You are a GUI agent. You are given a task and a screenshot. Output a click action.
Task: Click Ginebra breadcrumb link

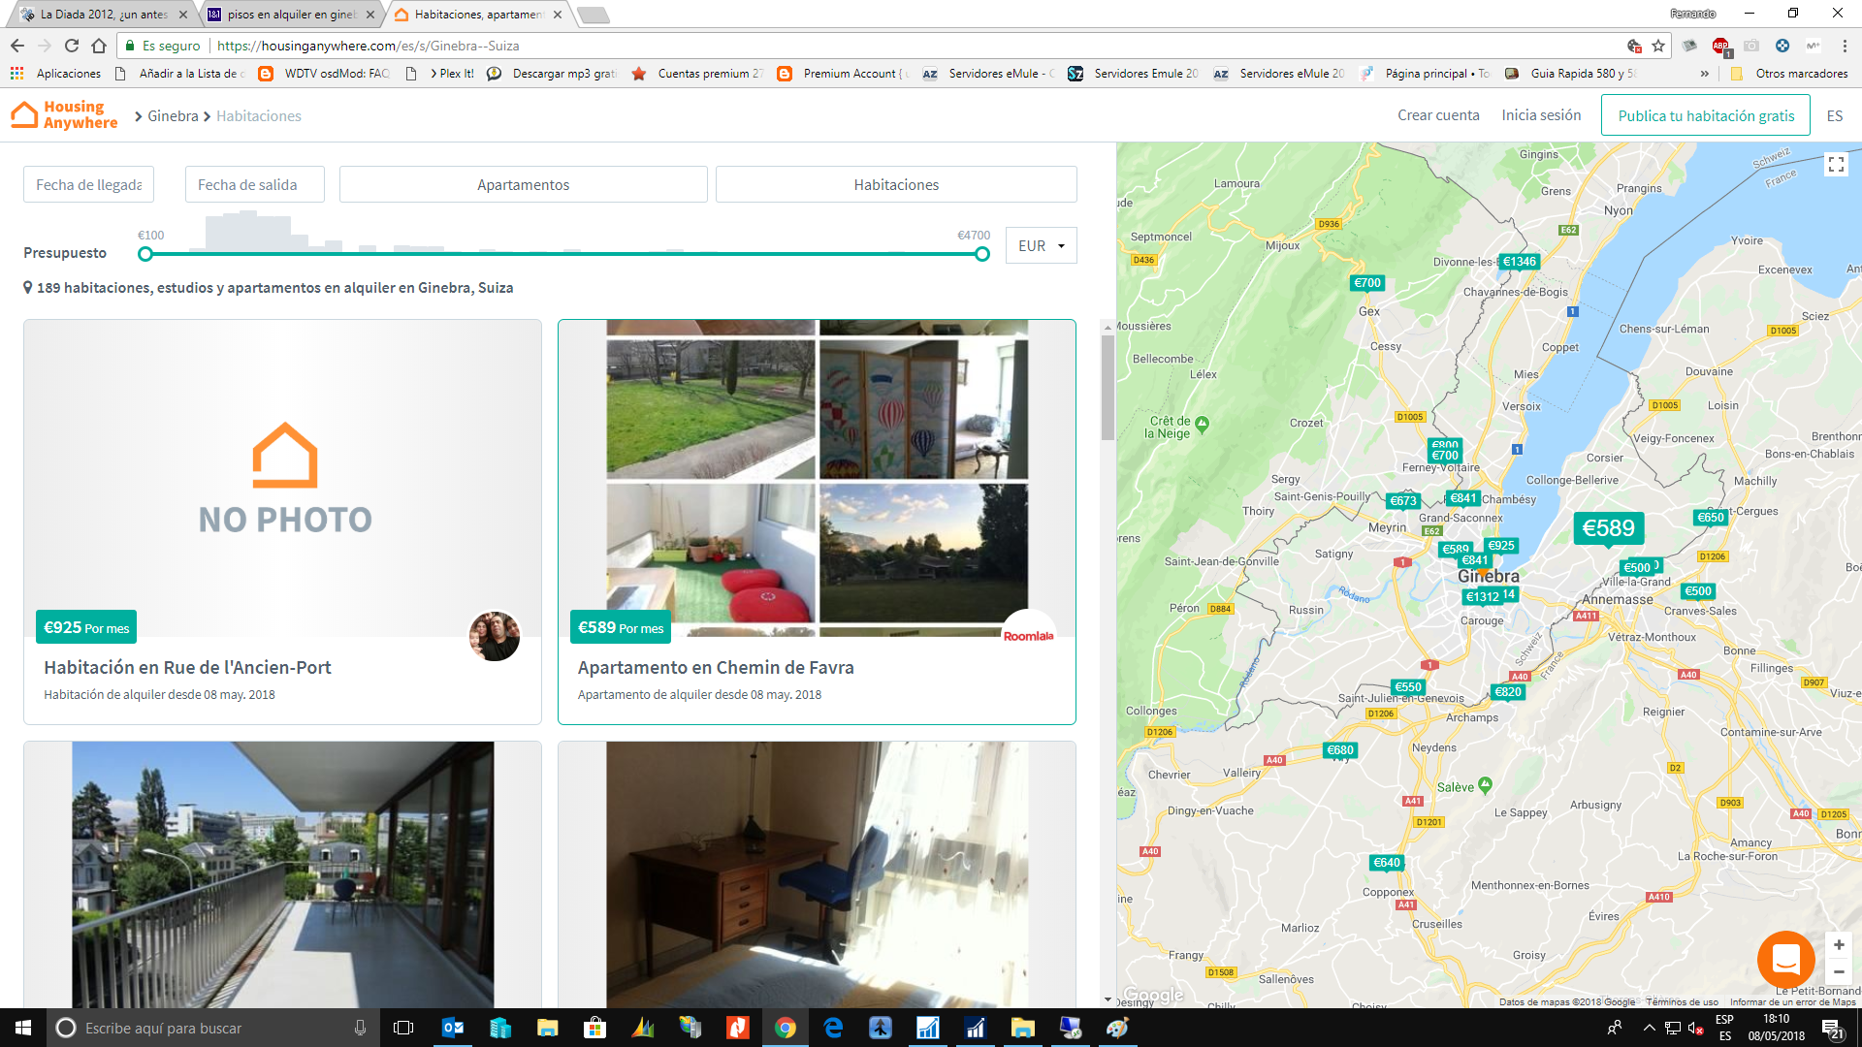(x=173, y=116)
